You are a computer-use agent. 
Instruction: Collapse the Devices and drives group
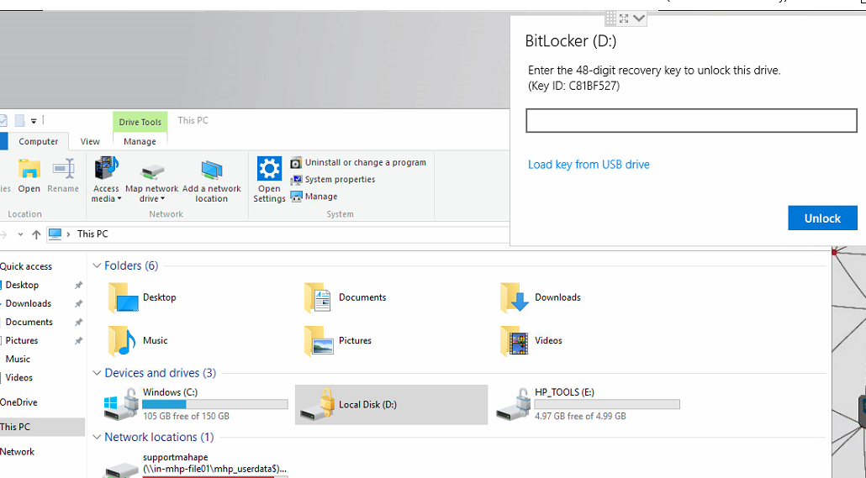pos(97,373)
